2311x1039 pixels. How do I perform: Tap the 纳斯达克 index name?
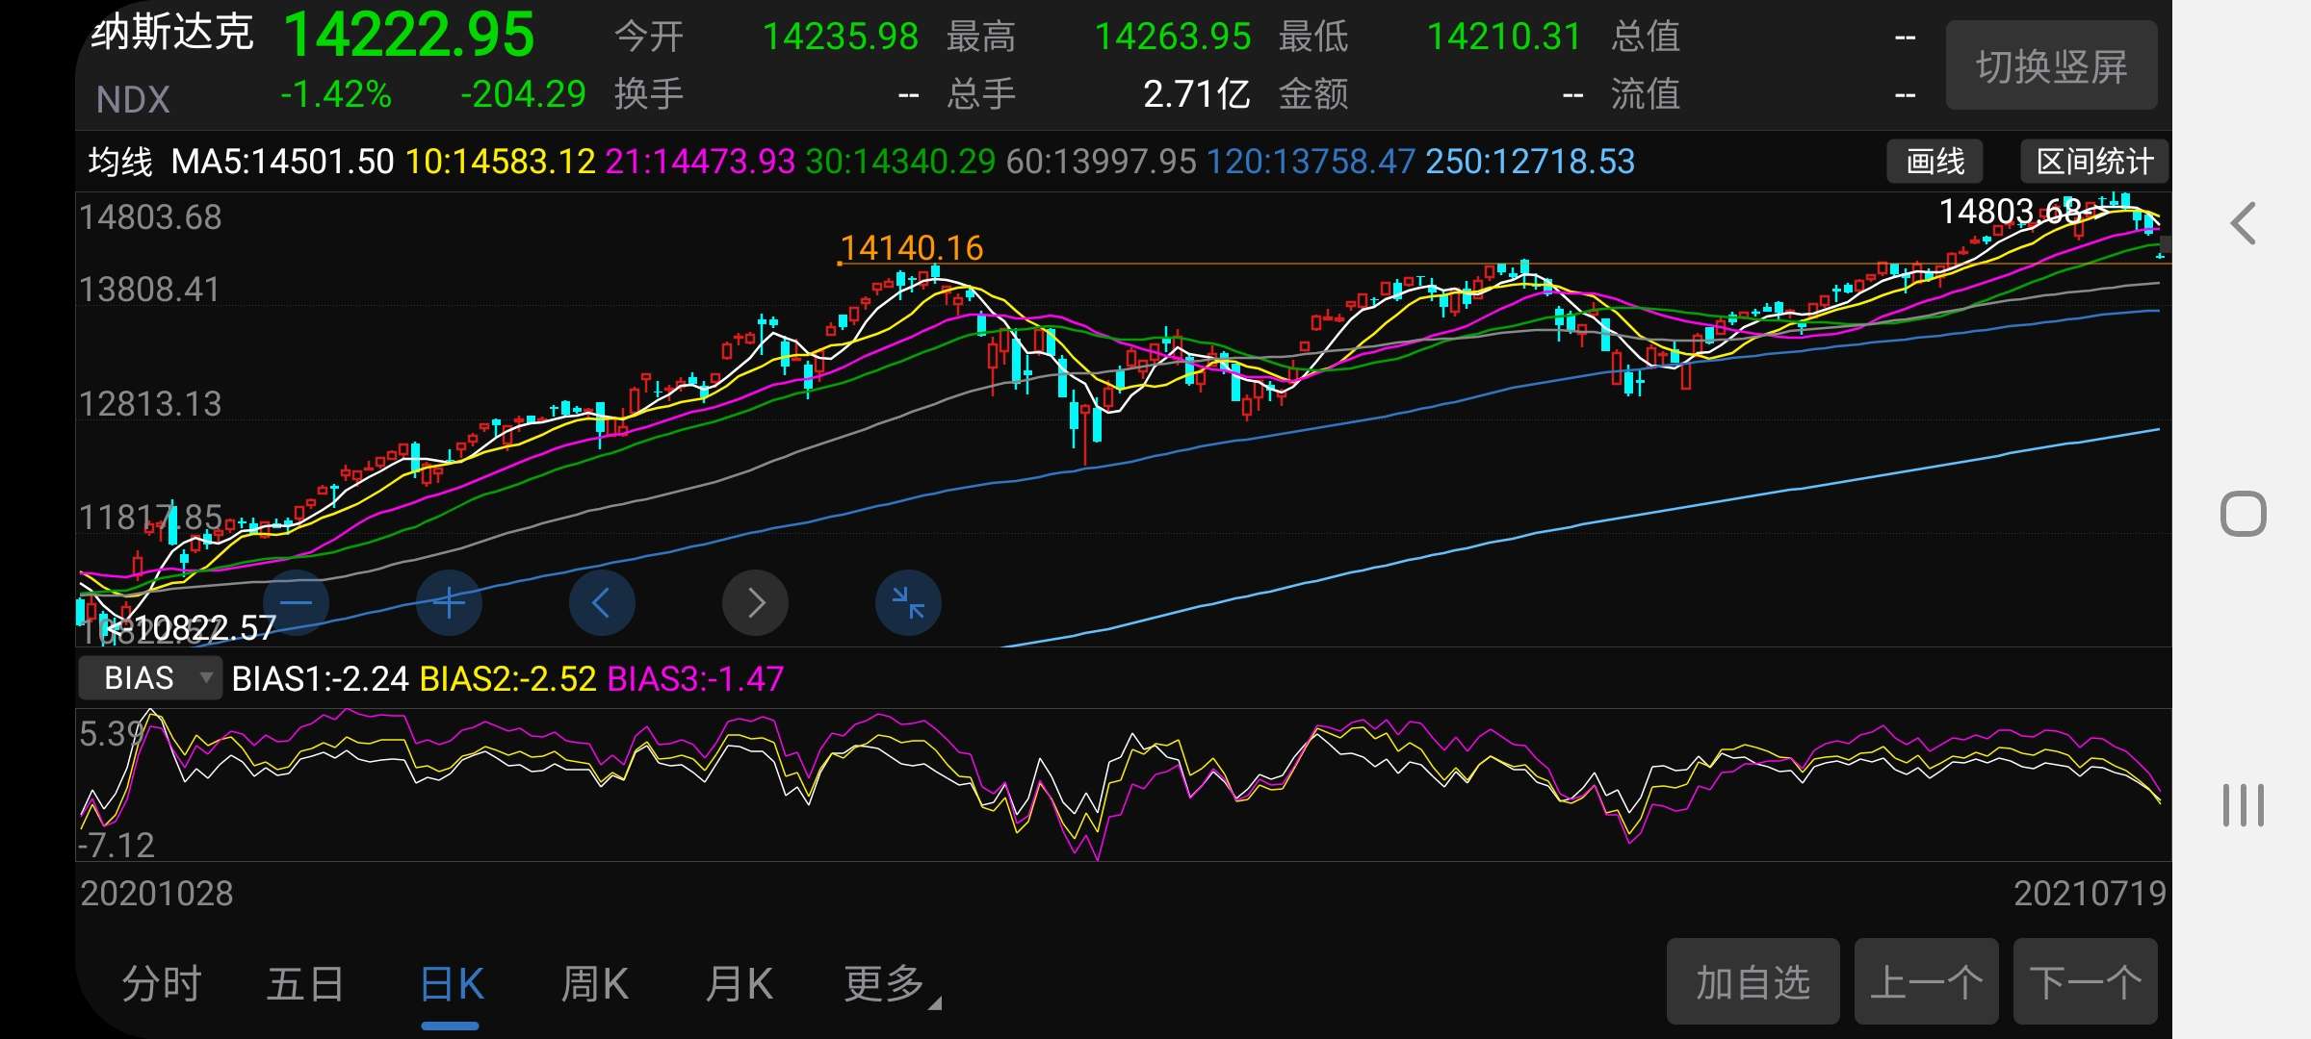click(x=172, y=33)
